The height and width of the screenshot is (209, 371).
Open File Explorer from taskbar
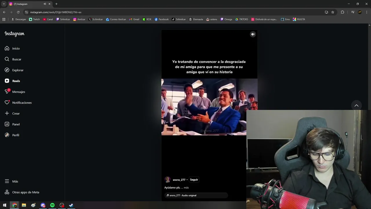[x=24, y=205]
